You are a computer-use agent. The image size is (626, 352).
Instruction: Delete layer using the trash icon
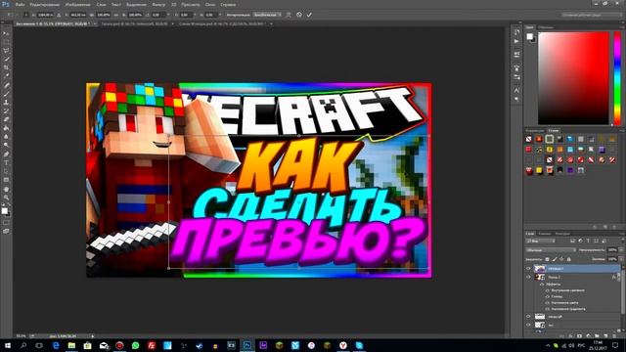(614, 336)
